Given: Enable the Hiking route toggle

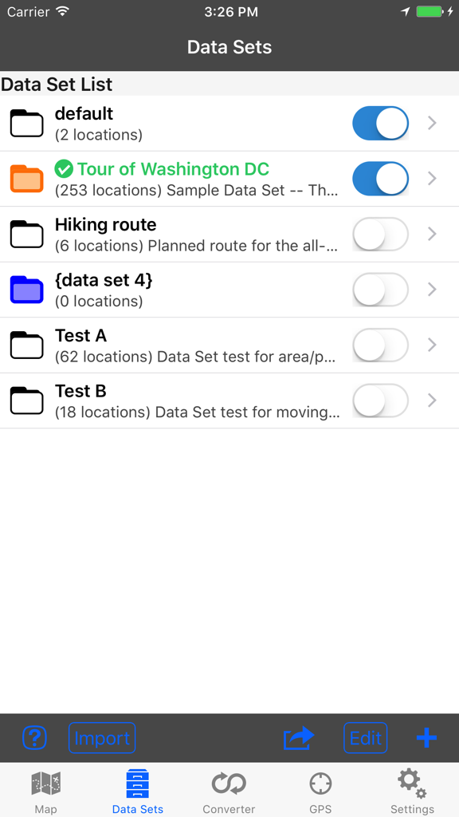Looking at the screenshot, I should coord(380,234).
